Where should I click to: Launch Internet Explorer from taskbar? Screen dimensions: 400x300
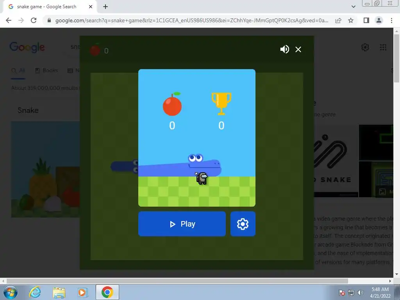[x=35, y=292]
